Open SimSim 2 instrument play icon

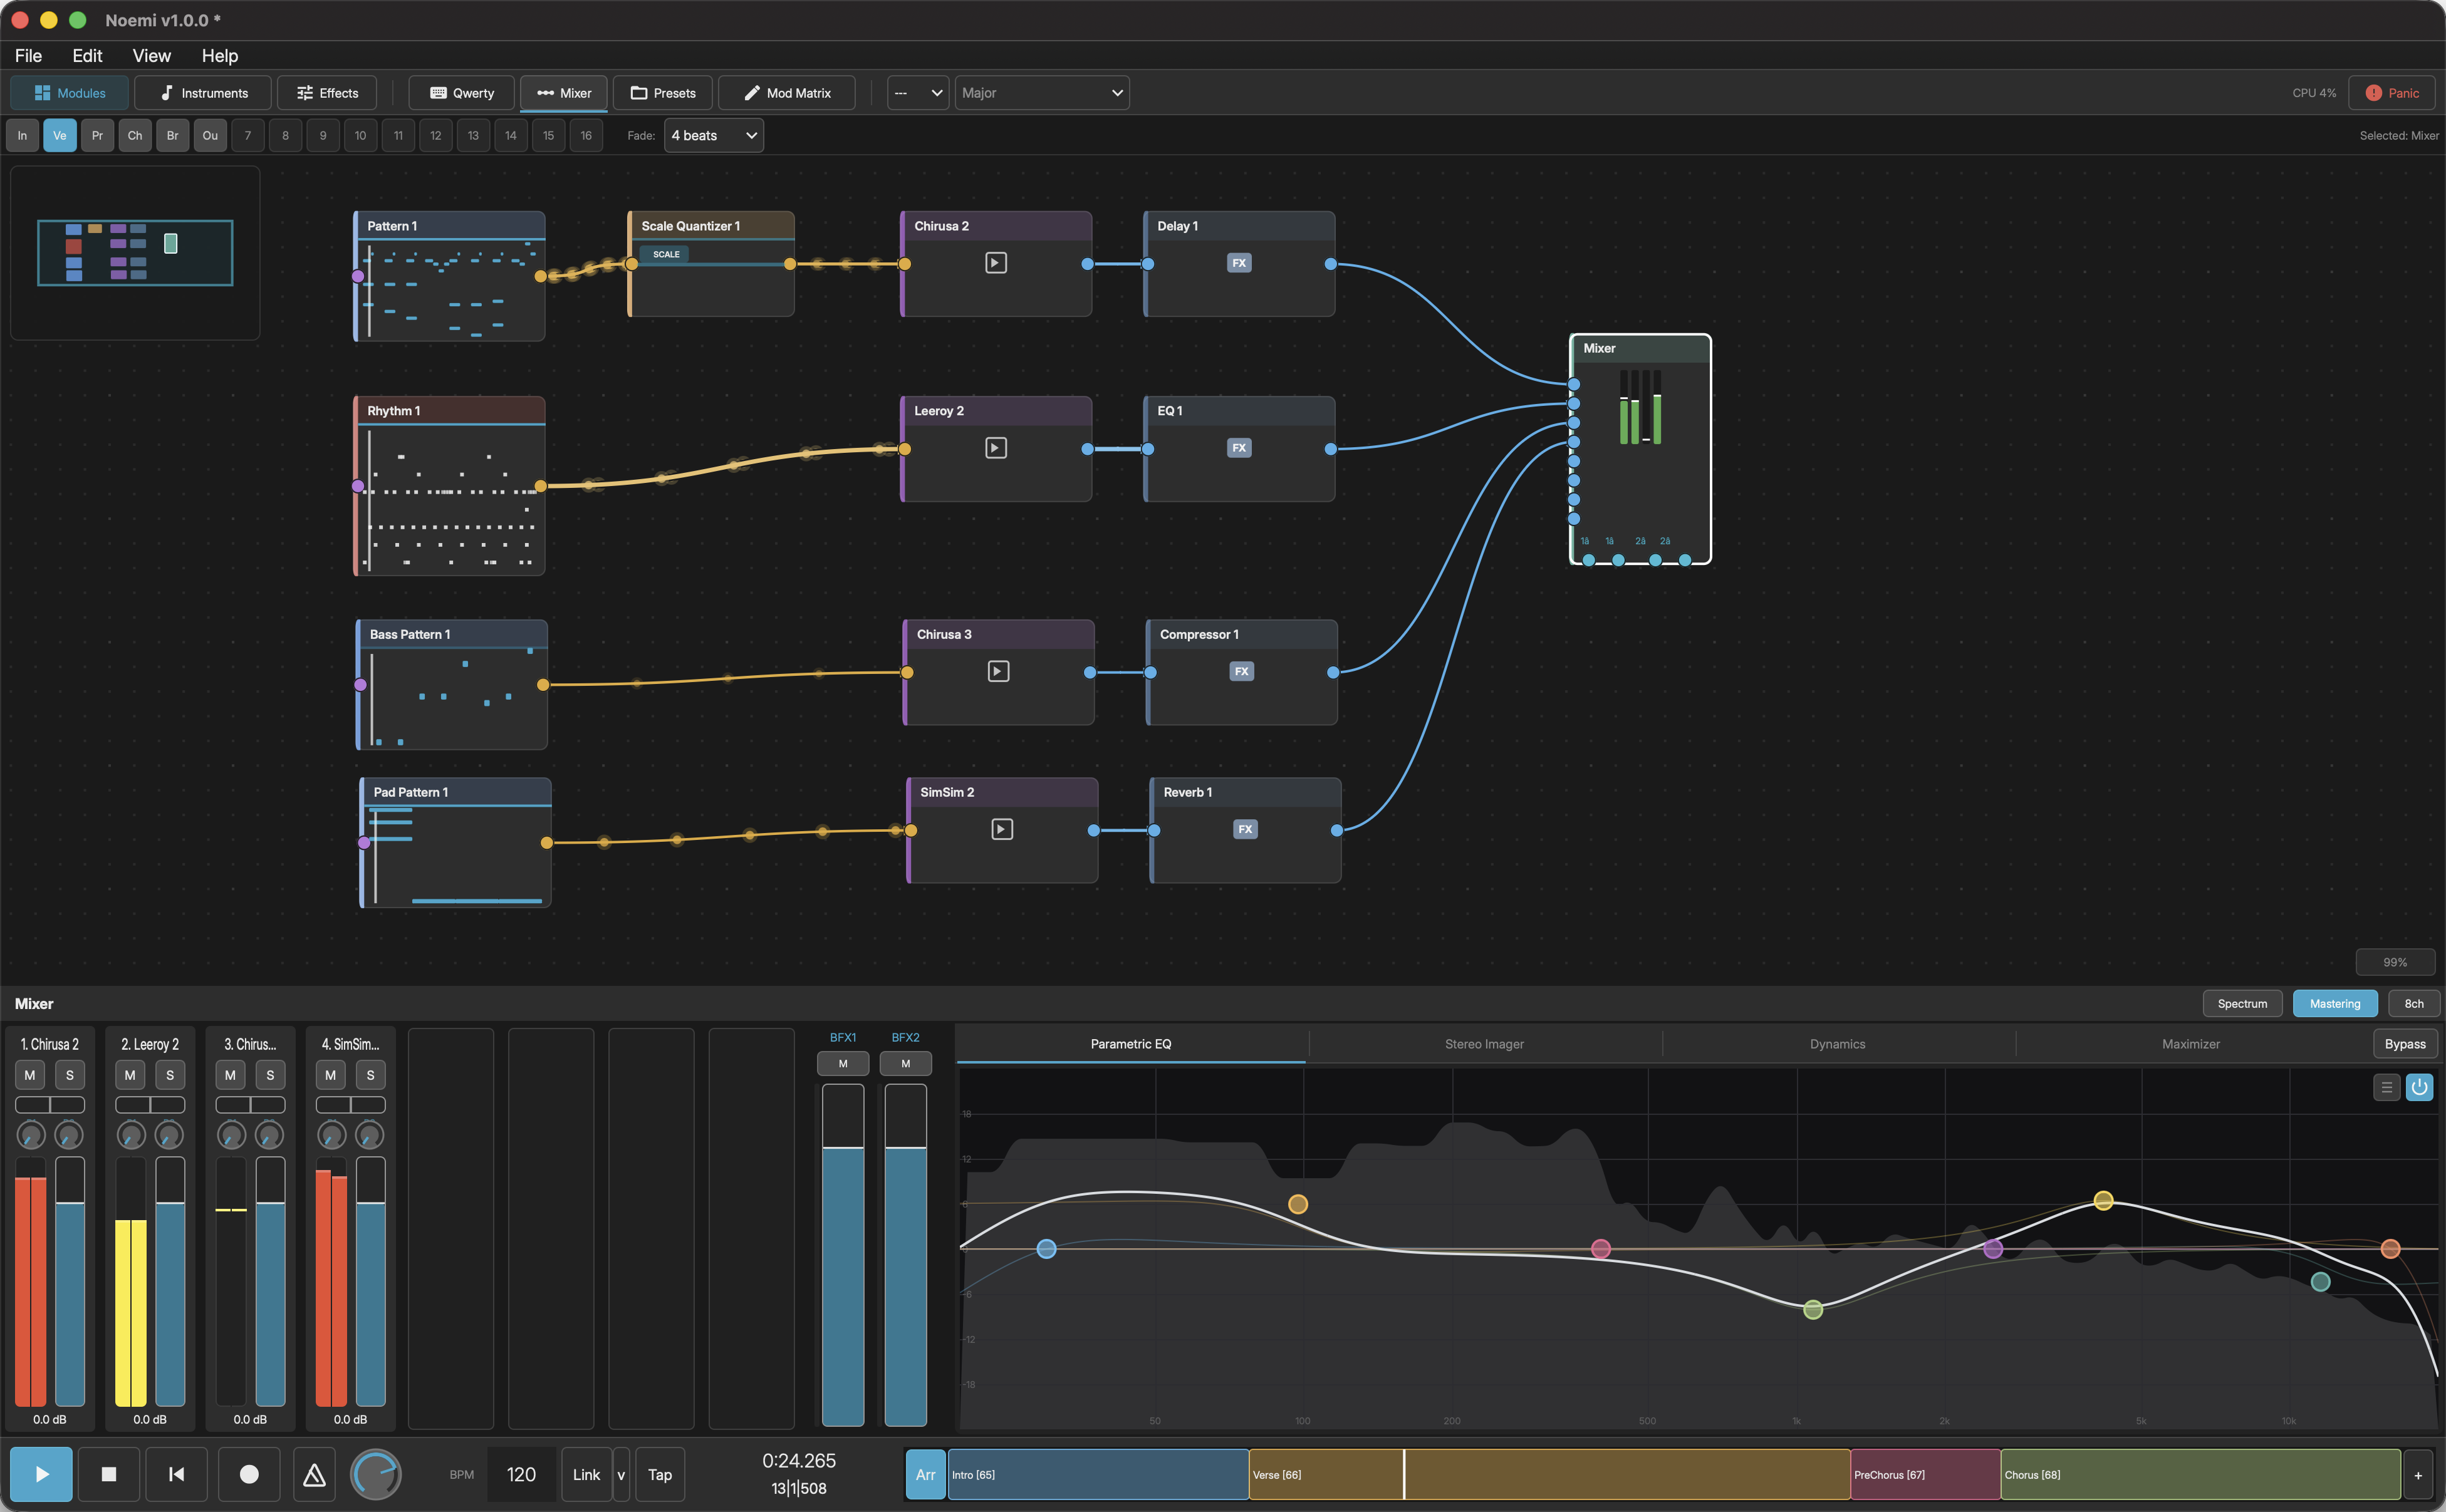coord(1002,829)
